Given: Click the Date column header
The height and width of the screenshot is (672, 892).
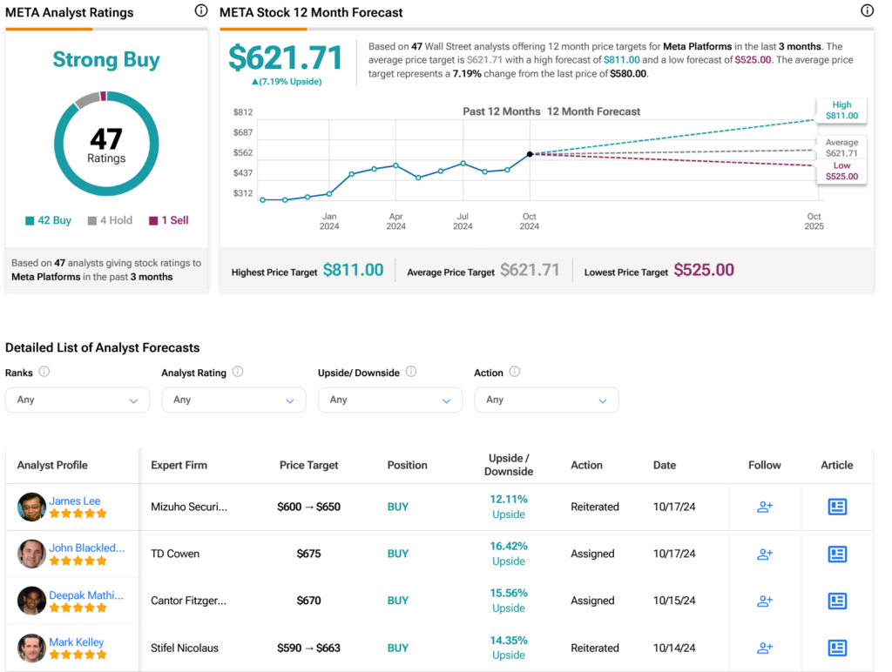Looking at the screenshot, I should 665,465.
